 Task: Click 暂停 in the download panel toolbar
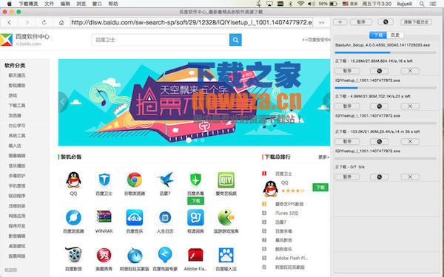[x=361, y=22]
